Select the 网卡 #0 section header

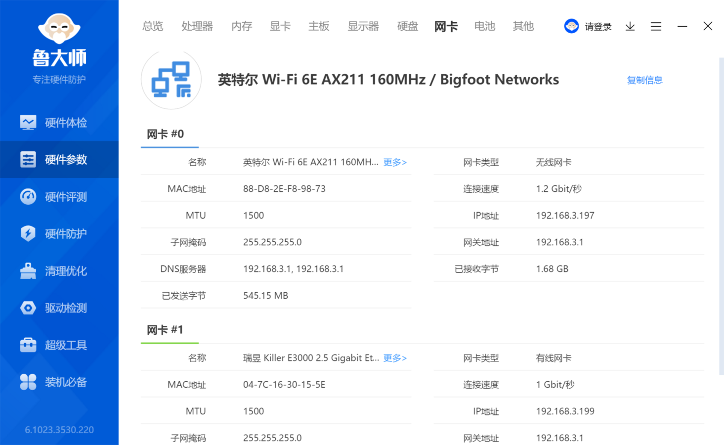[x=170, y=134]
